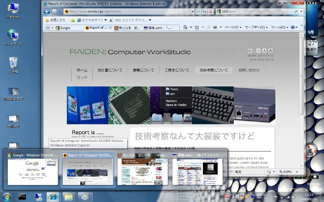The image size is (324, 202).
Task: Open the Paint taskbar icon
Action: point(85,197)
